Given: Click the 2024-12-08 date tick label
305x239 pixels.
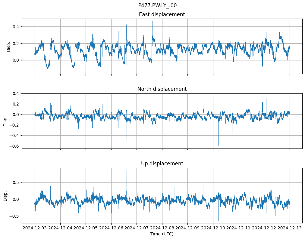Looking at the screenshot, I should [x=162, y=228].
